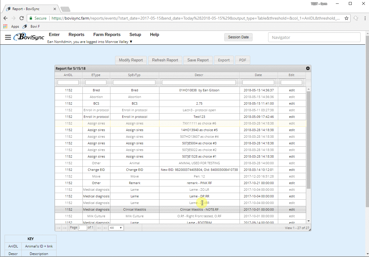Image resolution: width=369 pixels, height=257 pixels.
Task: Click the PDF button
Action: coord(243,60)
